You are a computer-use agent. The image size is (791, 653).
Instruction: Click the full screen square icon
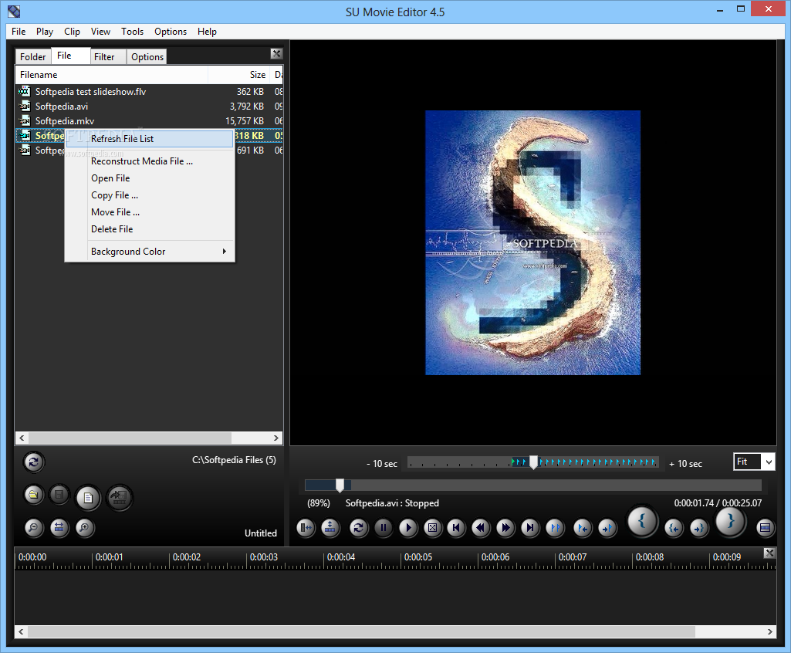point(432,528)
